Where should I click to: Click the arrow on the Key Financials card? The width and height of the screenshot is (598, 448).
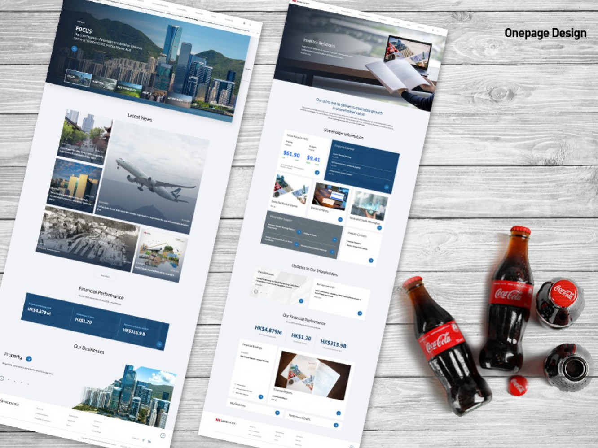coord(277,413)
